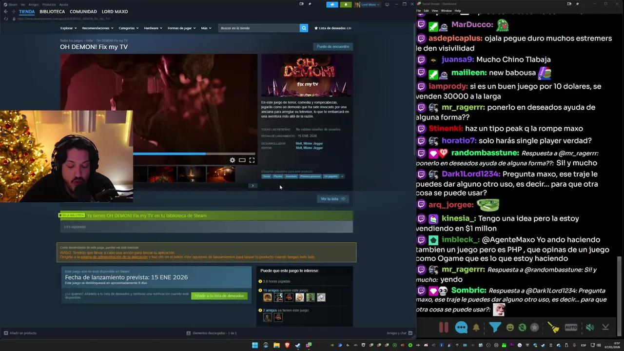Expand more tags with the plus button

[342, 176]
